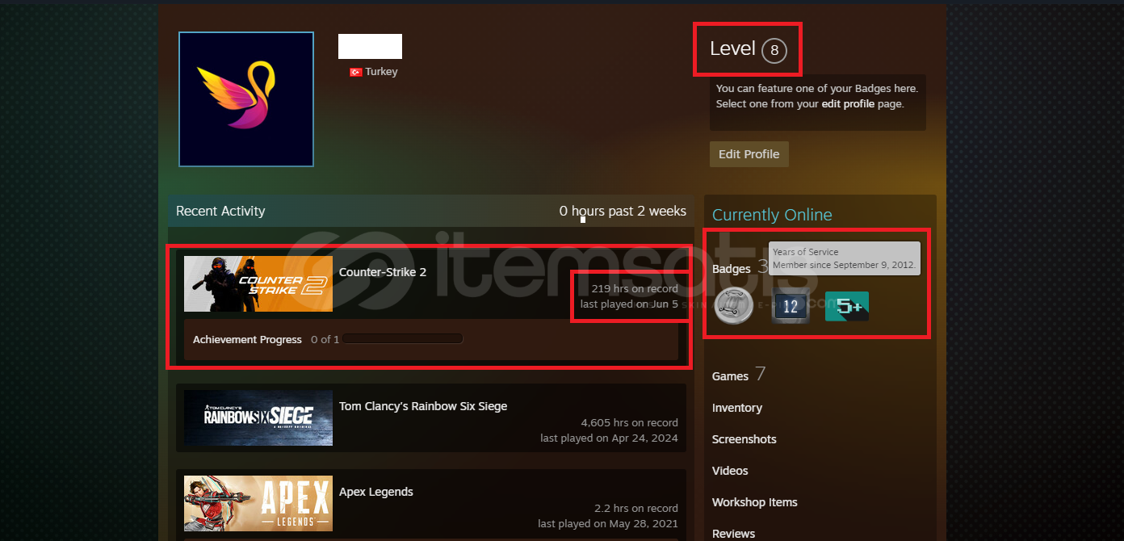Click the 'Recent Activity' heading

click(220, 211)
